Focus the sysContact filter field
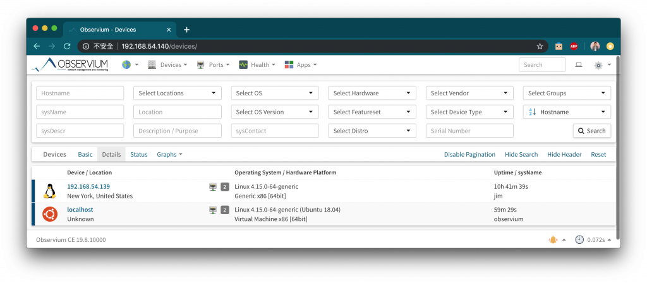The image size is (647, 283). (275, 131)
